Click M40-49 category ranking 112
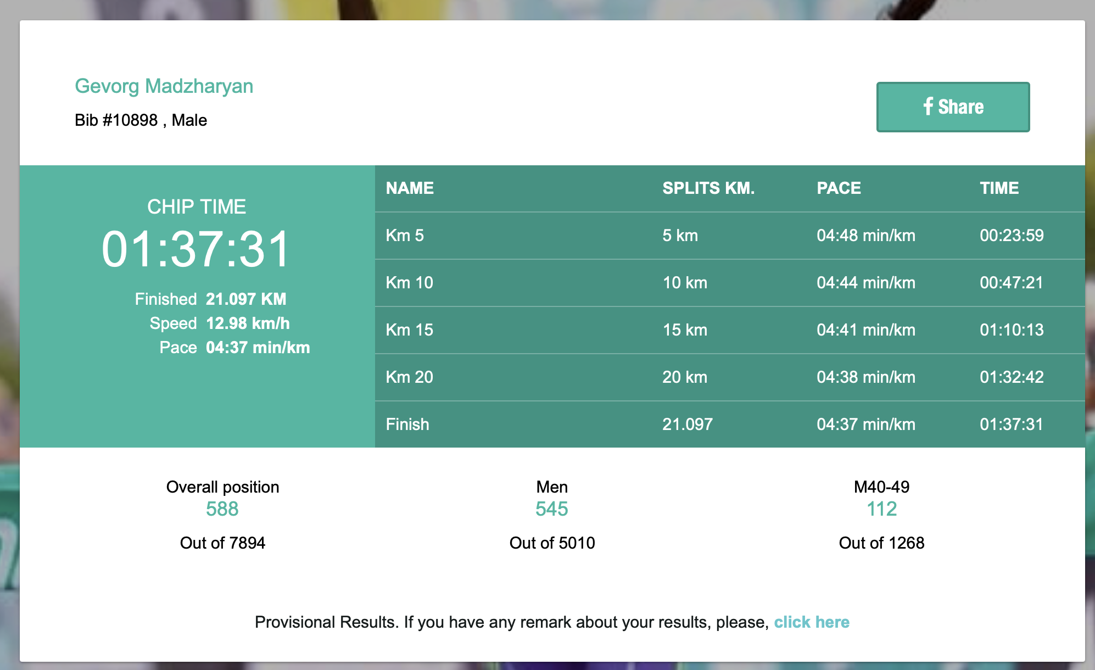 coord(881,509)
